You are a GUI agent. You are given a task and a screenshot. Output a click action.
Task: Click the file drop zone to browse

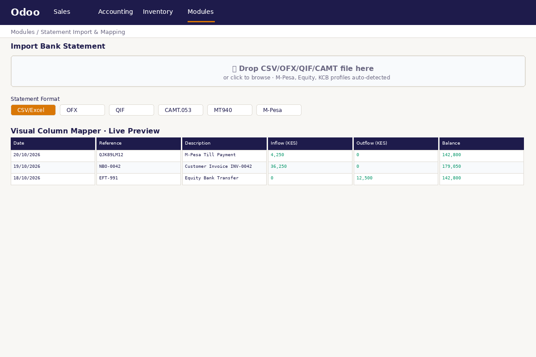point(268,71)
